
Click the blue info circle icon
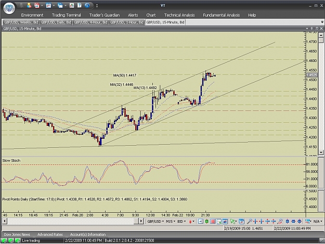pyautogui.click(x=87, y=5)
